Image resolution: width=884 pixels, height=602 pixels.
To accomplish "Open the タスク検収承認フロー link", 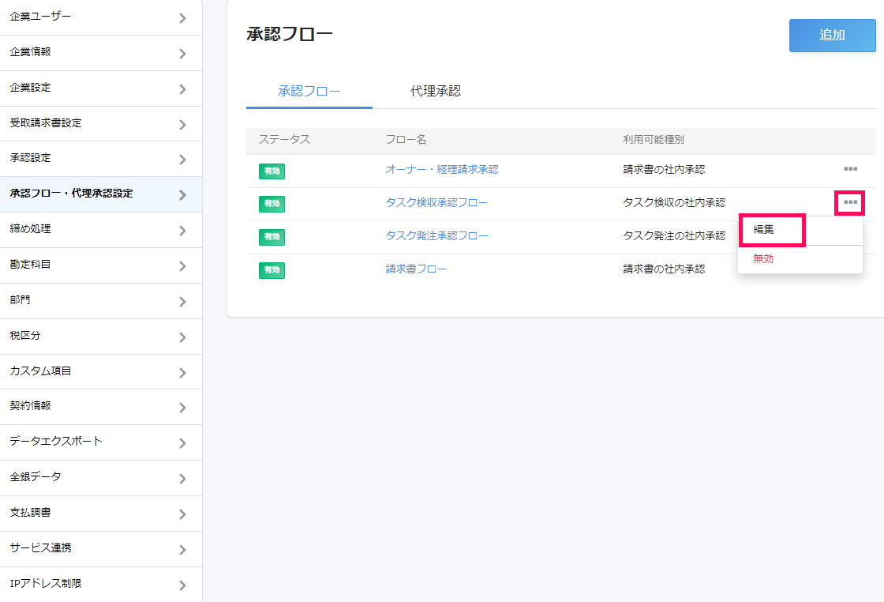I will click(x=437, y=202).
